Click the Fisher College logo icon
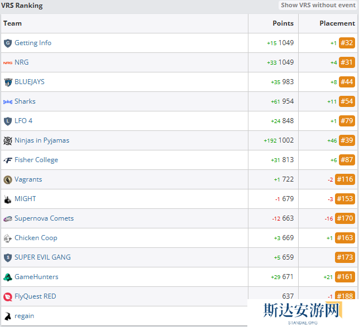Viewport: 359px width, 327px height. click(x=8, y=160)
